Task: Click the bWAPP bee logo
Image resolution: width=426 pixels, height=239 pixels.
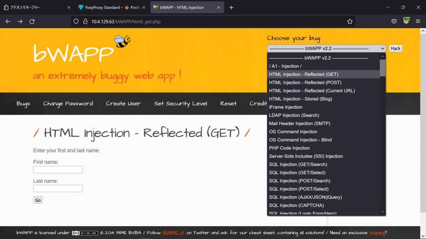Action: (x=122, y=41)
